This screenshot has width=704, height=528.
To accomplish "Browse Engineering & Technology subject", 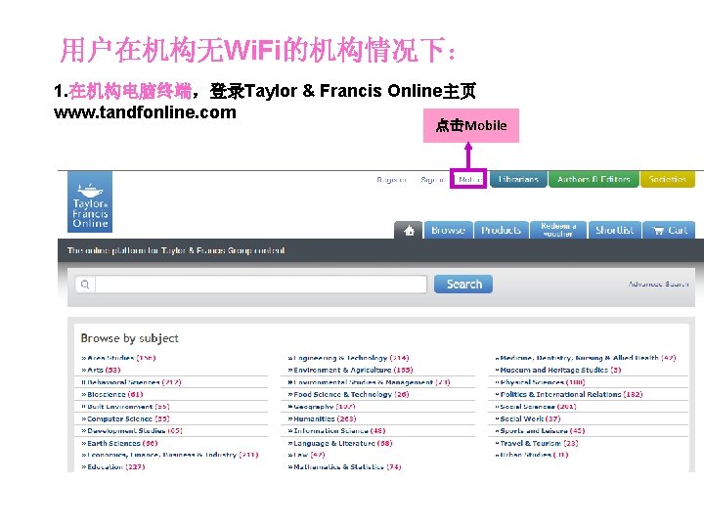I will [348, 358].
